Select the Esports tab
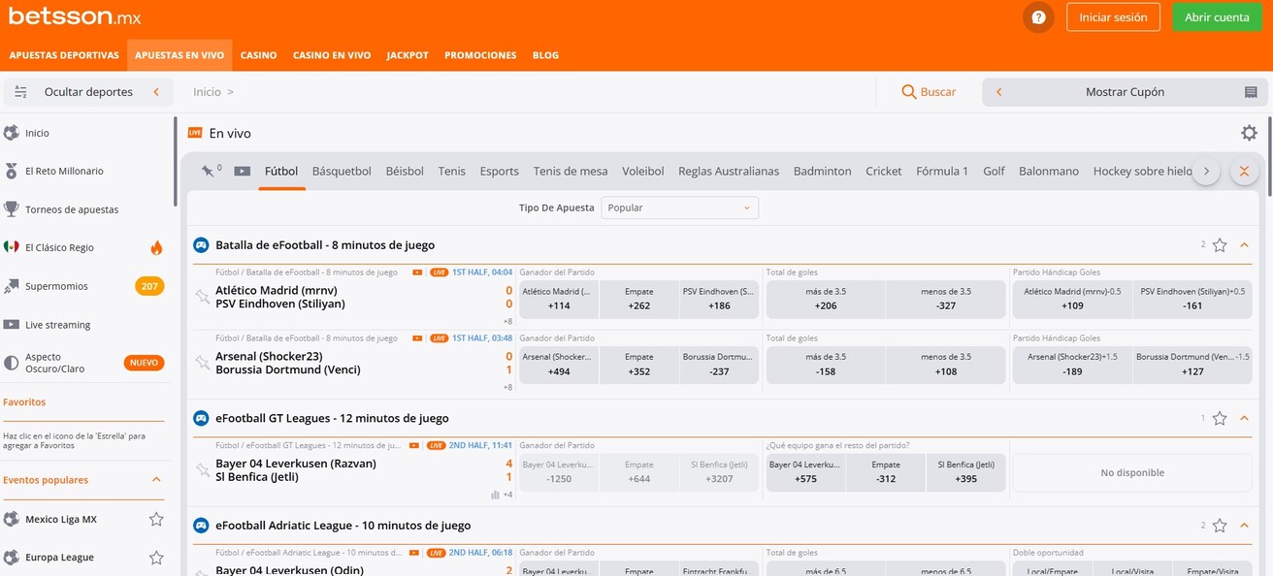The width and height of the screenshot is (1273, 576). pos(499,171)
